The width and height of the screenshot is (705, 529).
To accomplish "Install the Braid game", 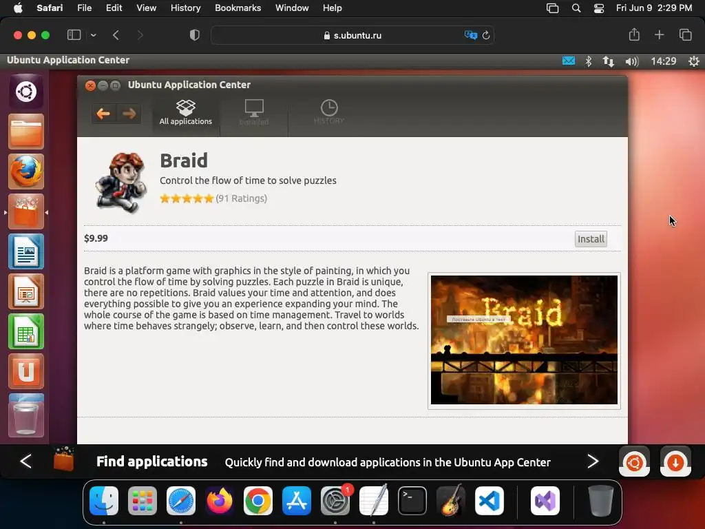I will (x=591, y=239).
